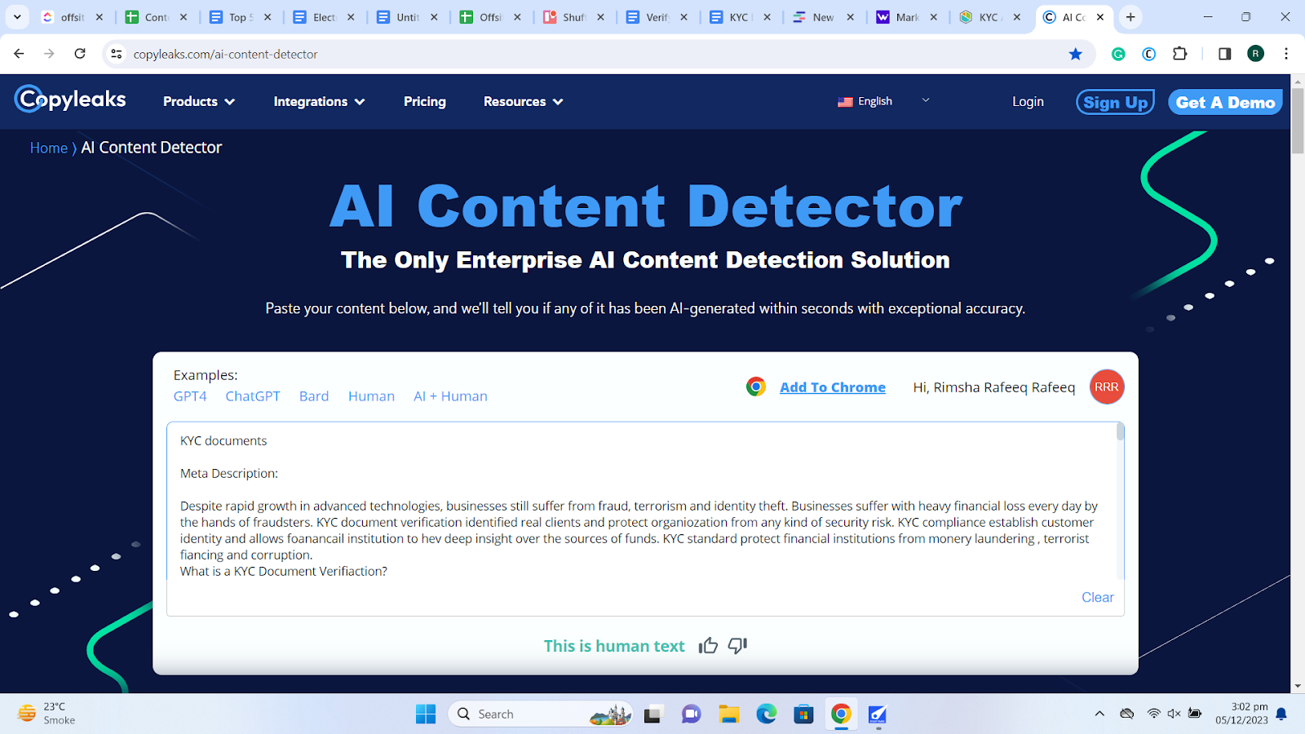The image size is (1305, 734).
Task: Open the Chrome three-dot menu
Action: [x=1286, y=54]
